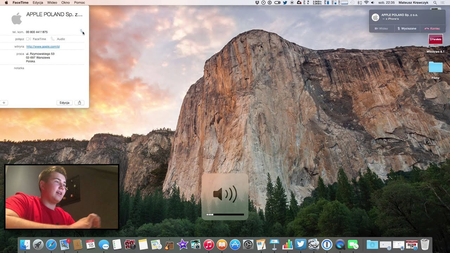
Task: Open iBooks from the Dock
Action: pyautogui.click(x=222, y=245)
